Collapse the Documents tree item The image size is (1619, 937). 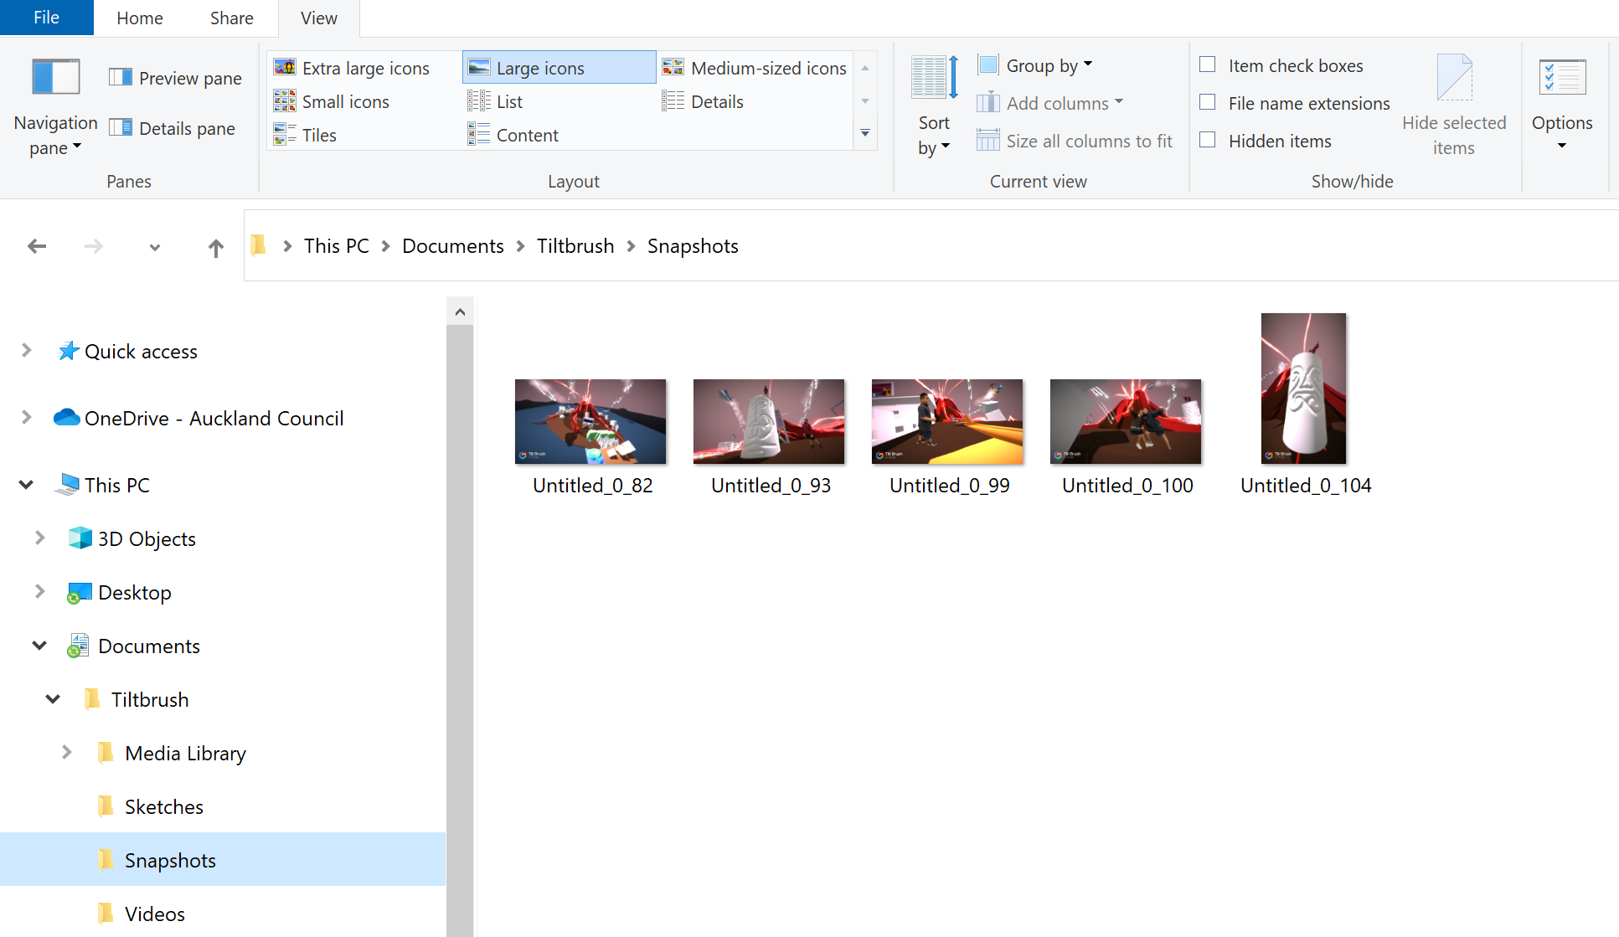[x=39, y=645]
